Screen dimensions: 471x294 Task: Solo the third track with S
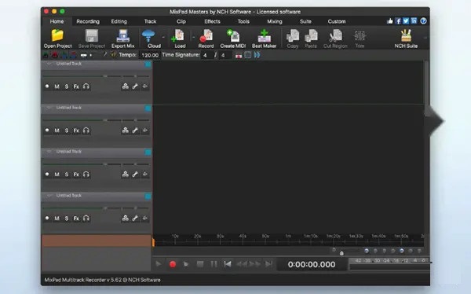pos(67,175)
